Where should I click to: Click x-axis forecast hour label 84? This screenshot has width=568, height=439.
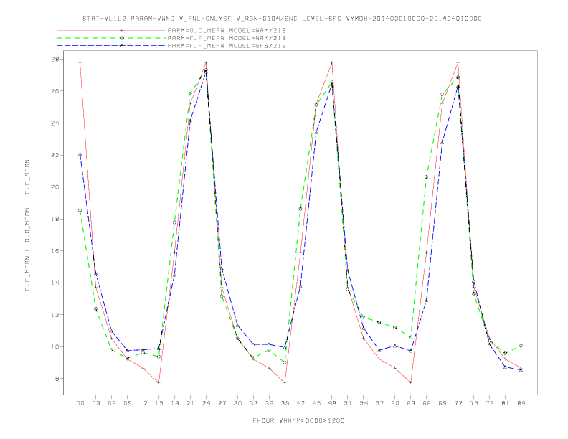(521, 403)
